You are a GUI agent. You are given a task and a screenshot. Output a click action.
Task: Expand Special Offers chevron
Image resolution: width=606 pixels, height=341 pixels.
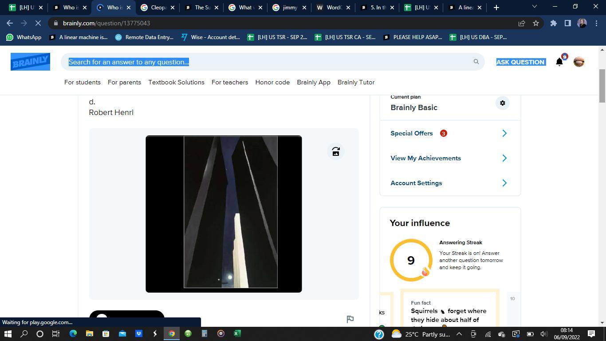(504, 133)
